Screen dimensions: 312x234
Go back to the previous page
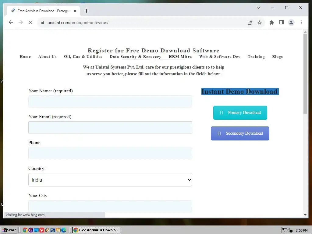click(x=11, y=23)
